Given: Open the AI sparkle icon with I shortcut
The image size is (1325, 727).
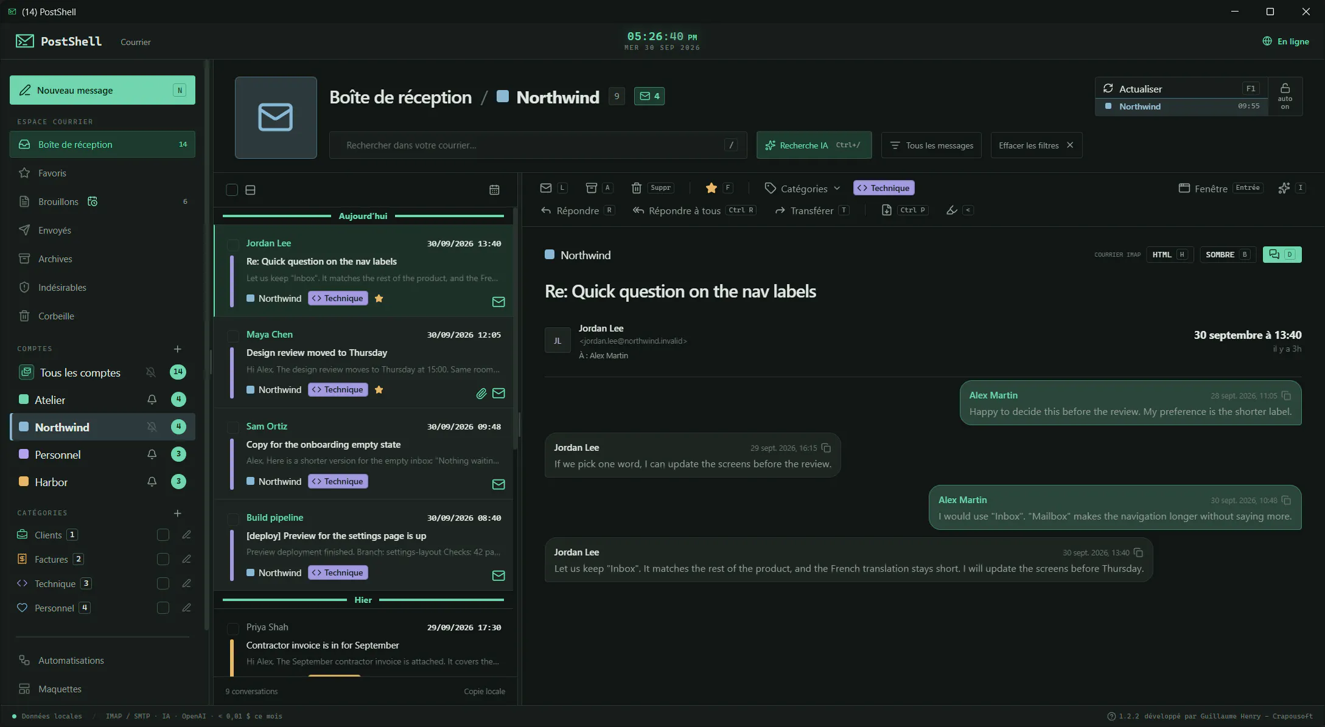Looking at the screenshot, I should click(1284, 188).
